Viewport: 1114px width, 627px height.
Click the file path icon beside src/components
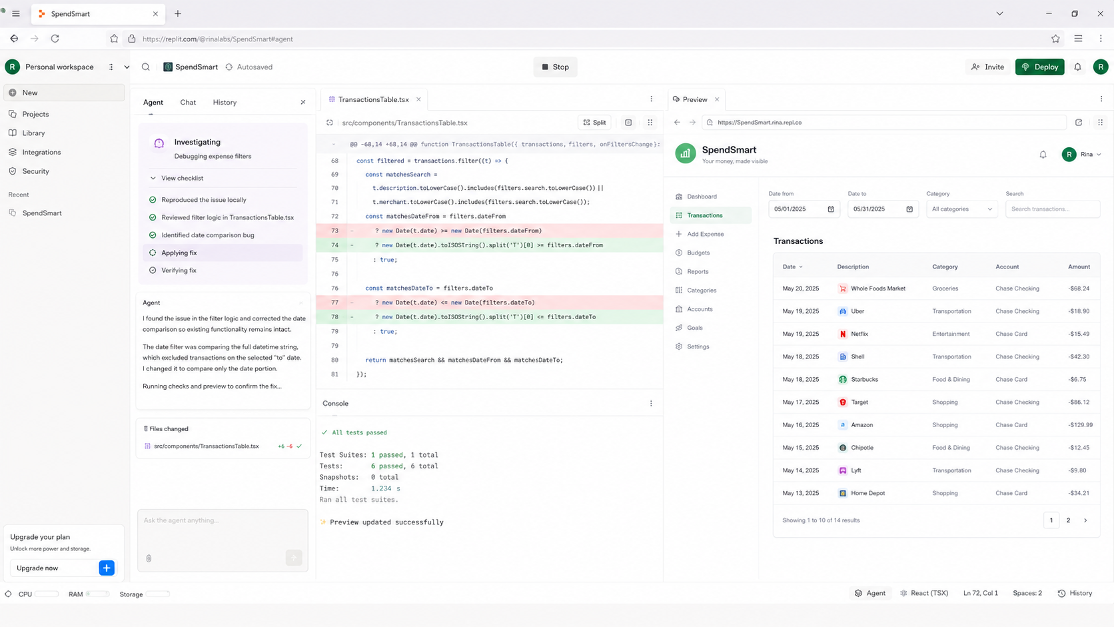[330, 123]
